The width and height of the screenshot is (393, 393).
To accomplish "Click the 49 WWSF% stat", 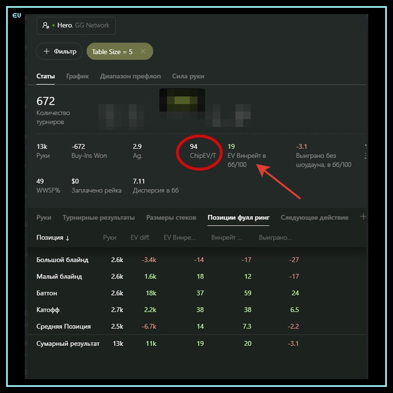I will (x=48, y=186).
